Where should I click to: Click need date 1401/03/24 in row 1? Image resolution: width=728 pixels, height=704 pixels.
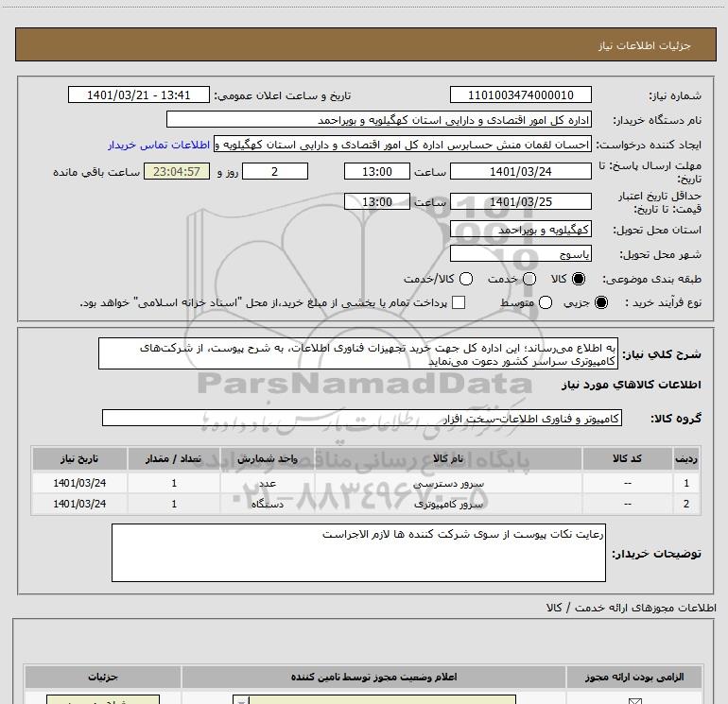(x=79, y=483)
